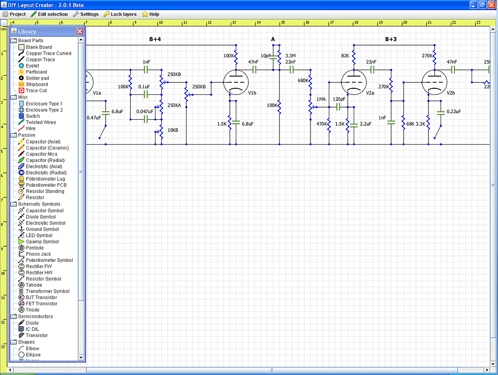Viewport: 498px width, 375px height.
Task: Open the Edit selection menu
Action: (49, 14)
